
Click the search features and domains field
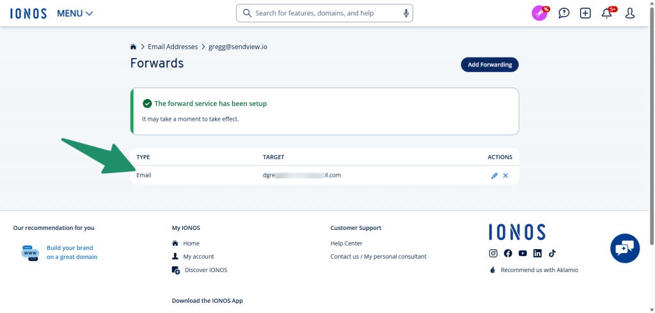tap(323, 13)
